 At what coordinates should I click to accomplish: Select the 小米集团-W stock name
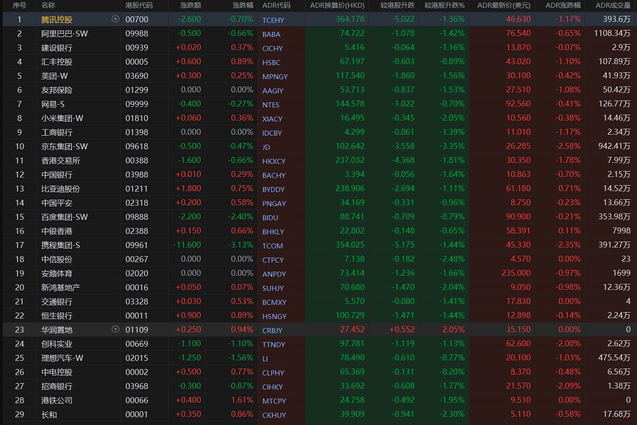[x=62, y=118]
